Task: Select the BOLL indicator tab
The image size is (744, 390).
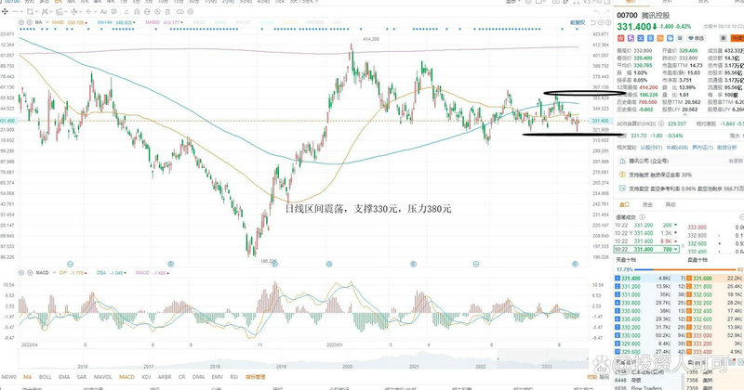Action: coord(45,377)
